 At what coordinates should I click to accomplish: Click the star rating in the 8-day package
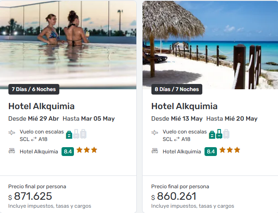(230, 150)
